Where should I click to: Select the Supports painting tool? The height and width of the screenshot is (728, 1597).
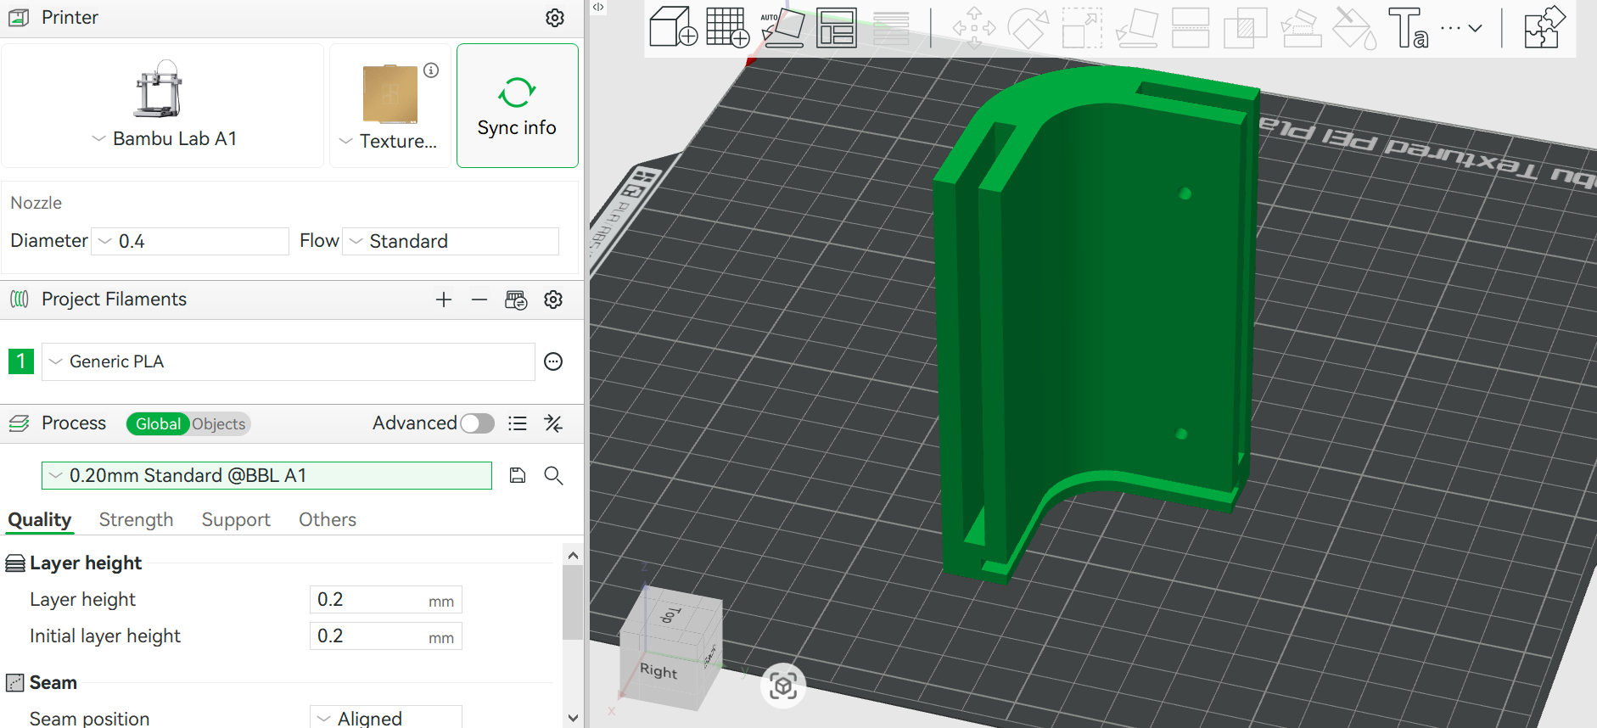(x=1300, y=27)
